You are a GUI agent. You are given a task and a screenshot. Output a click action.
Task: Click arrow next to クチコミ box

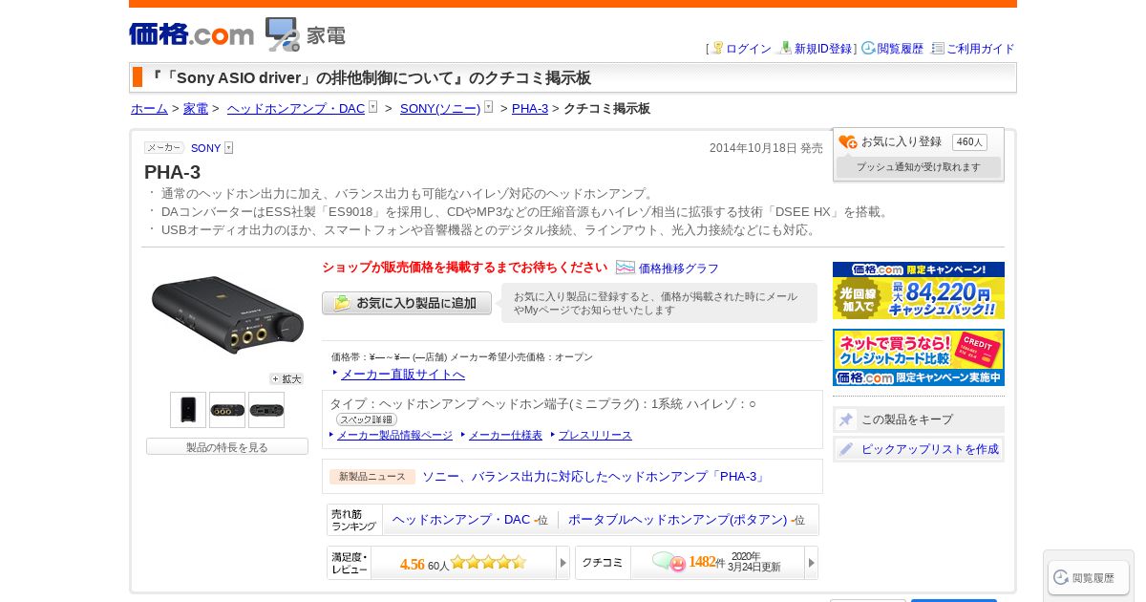click(x=812, y=563)
